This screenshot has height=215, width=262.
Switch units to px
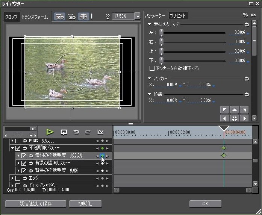pyautogui.click(x=253, y=15)
